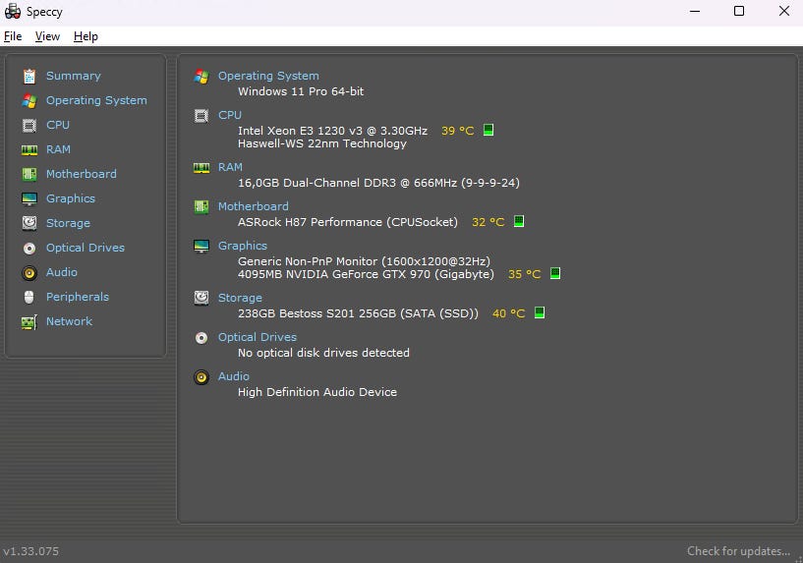Show the Motherboard section from sidebar
This screenshot has width=803, height=563.
(81, 174)
